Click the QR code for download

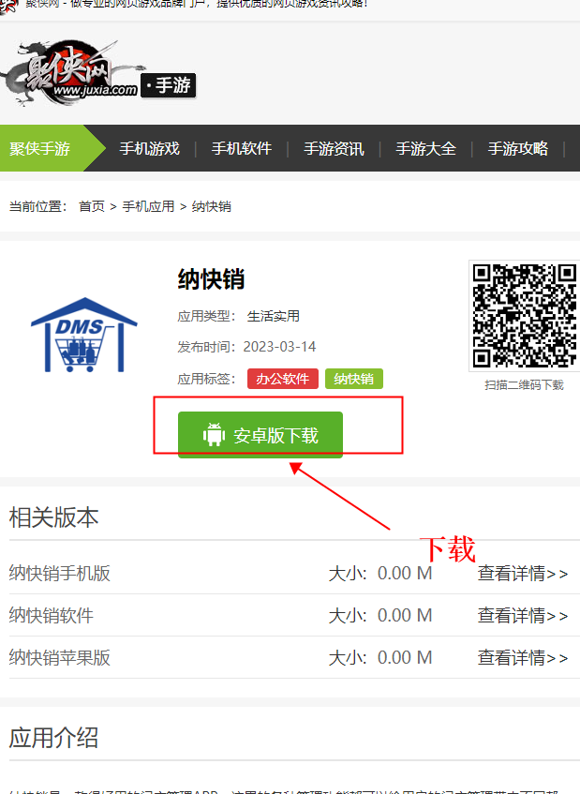[x=525, y=315]
